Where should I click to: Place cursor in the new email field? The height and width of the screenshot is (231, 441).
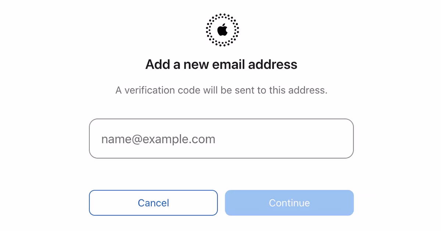tap(221, 139)
